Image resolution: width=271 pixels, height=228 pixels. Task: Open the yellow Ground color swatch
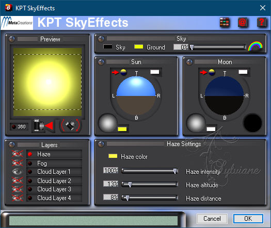point(139,46)
